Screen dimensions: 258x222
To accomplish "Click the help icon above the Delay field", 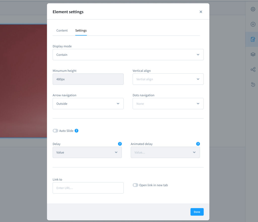I will tap(120, 144).
